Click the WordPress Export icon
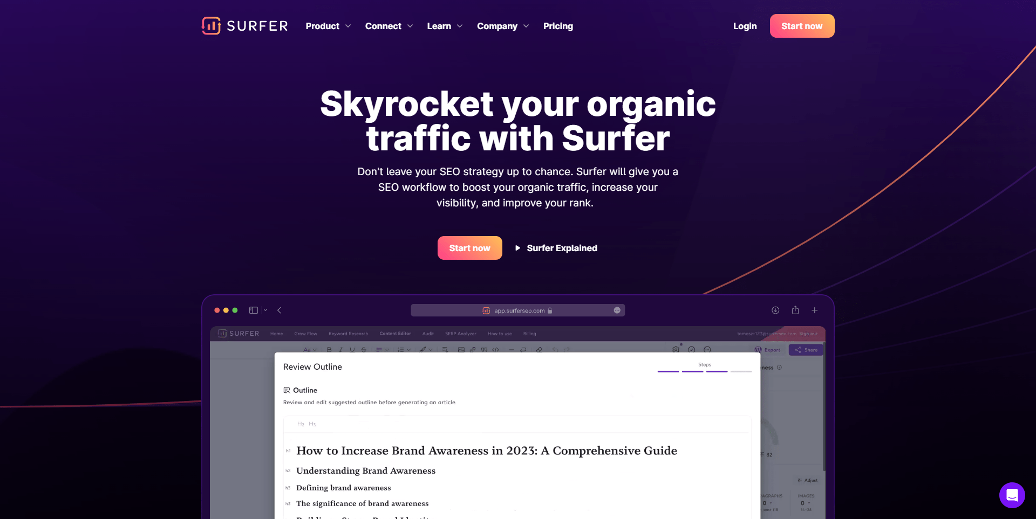This screenshot has height=519, width=1036. [x=758, y=350]
